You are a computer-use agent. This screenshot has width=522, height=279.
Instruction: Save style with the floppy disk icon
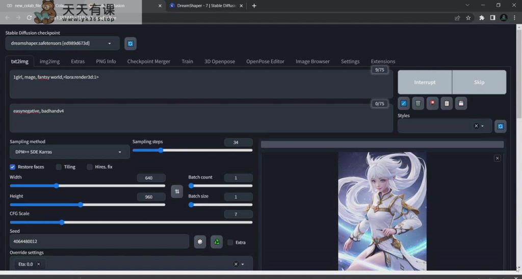[461, 103]
